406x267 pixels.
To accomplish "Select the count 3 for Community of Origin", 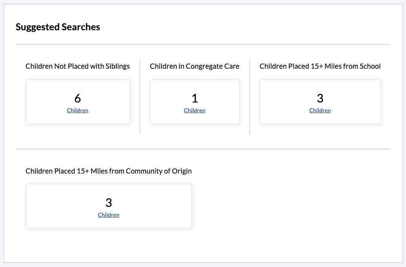I will [x=109, y=203].
